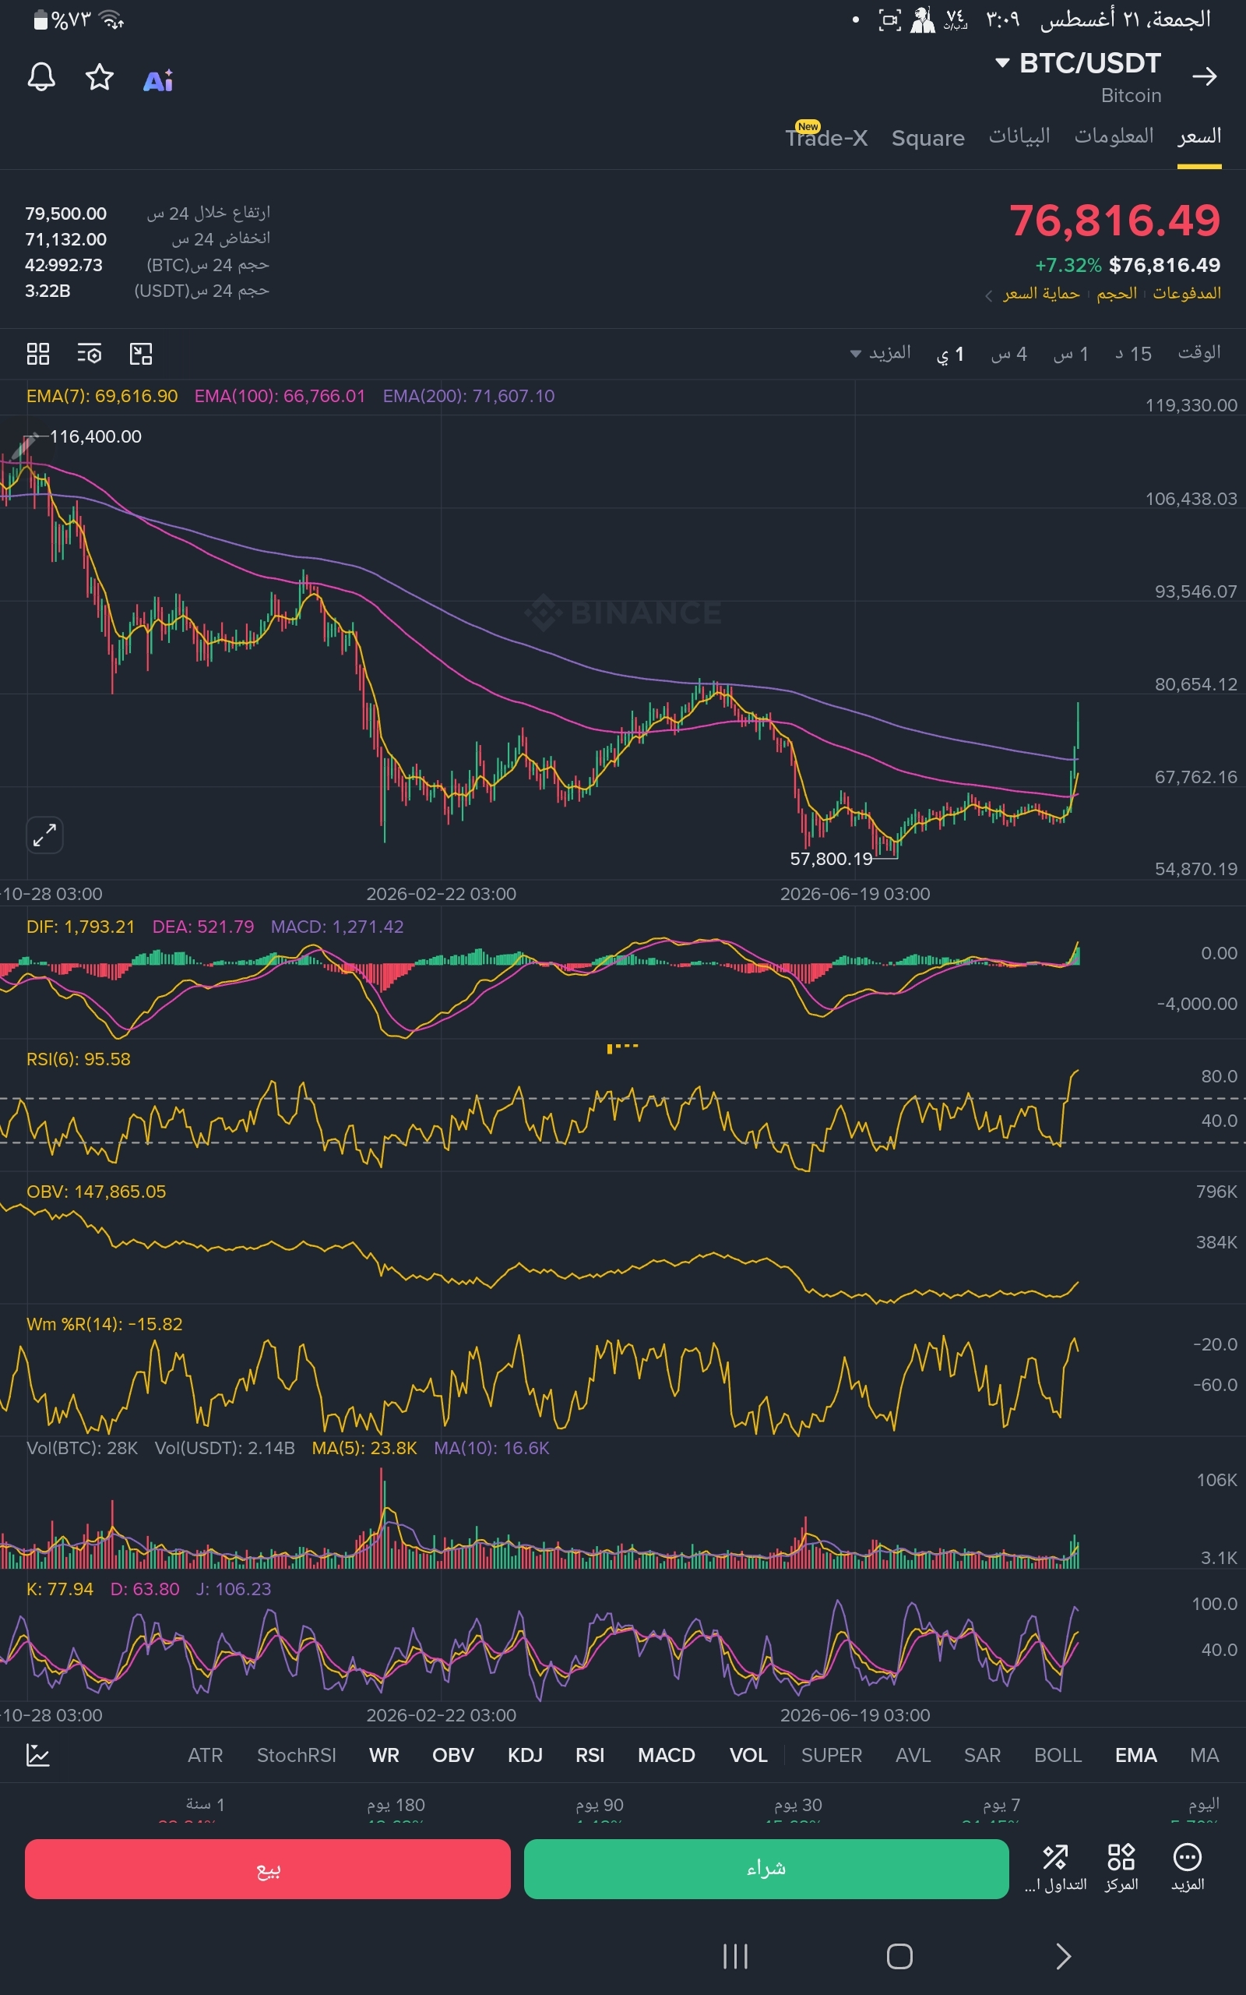This screenshot has width=1246, height=1995.
Task: Expand chart to fullscreen
Action: coord(44,835)
